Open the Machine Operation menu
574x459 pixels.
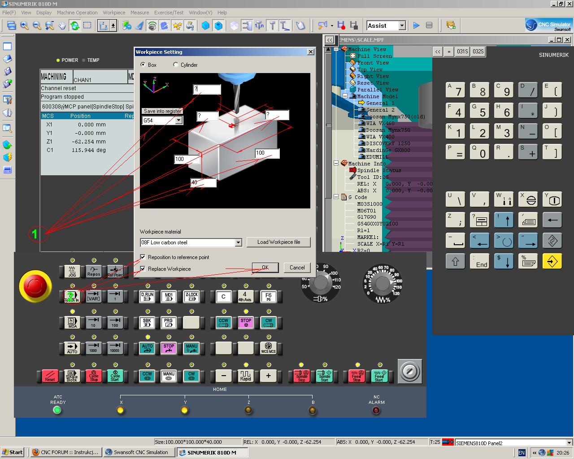click(77, 13)
